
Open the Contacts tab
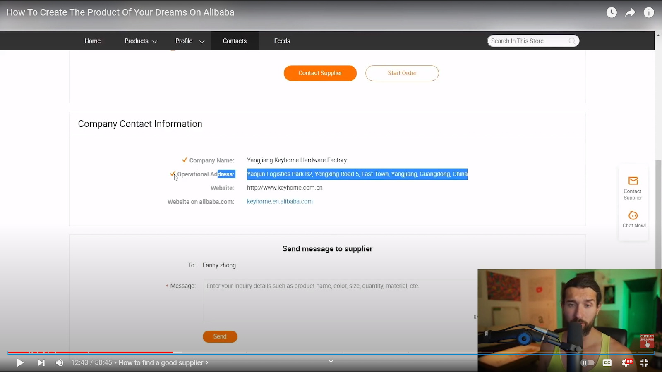pos(235,41)
